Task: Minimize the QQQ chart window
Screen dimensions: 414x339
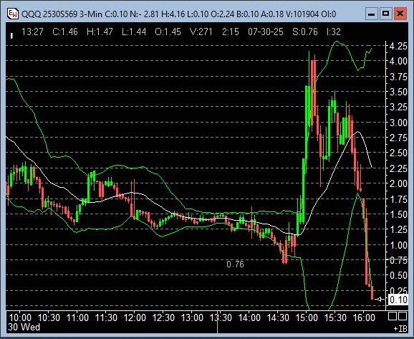Action: [371, 14]
